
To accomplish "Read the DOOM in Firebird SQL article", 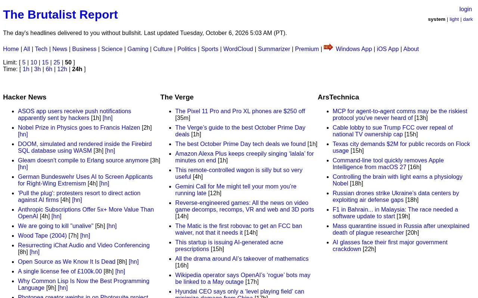I will pos(85,148).
